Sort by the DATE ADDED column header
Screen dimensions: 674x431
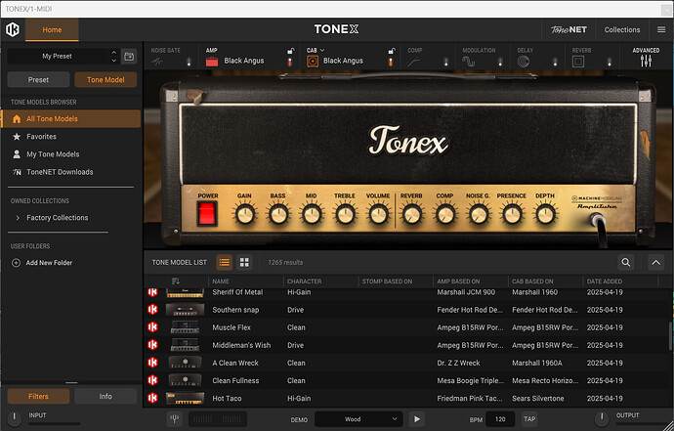pyautogui.click(x=605, y=281)
